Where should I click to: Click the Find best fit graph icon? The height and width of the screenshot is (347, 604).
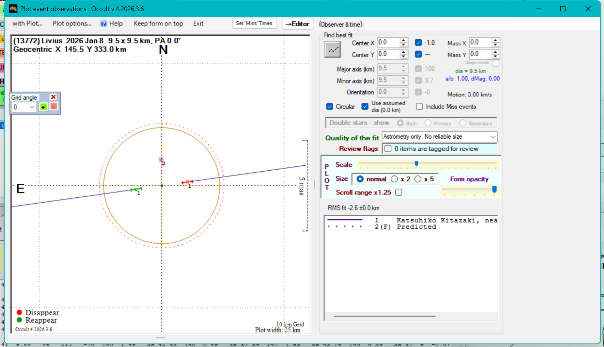(332, 50)
